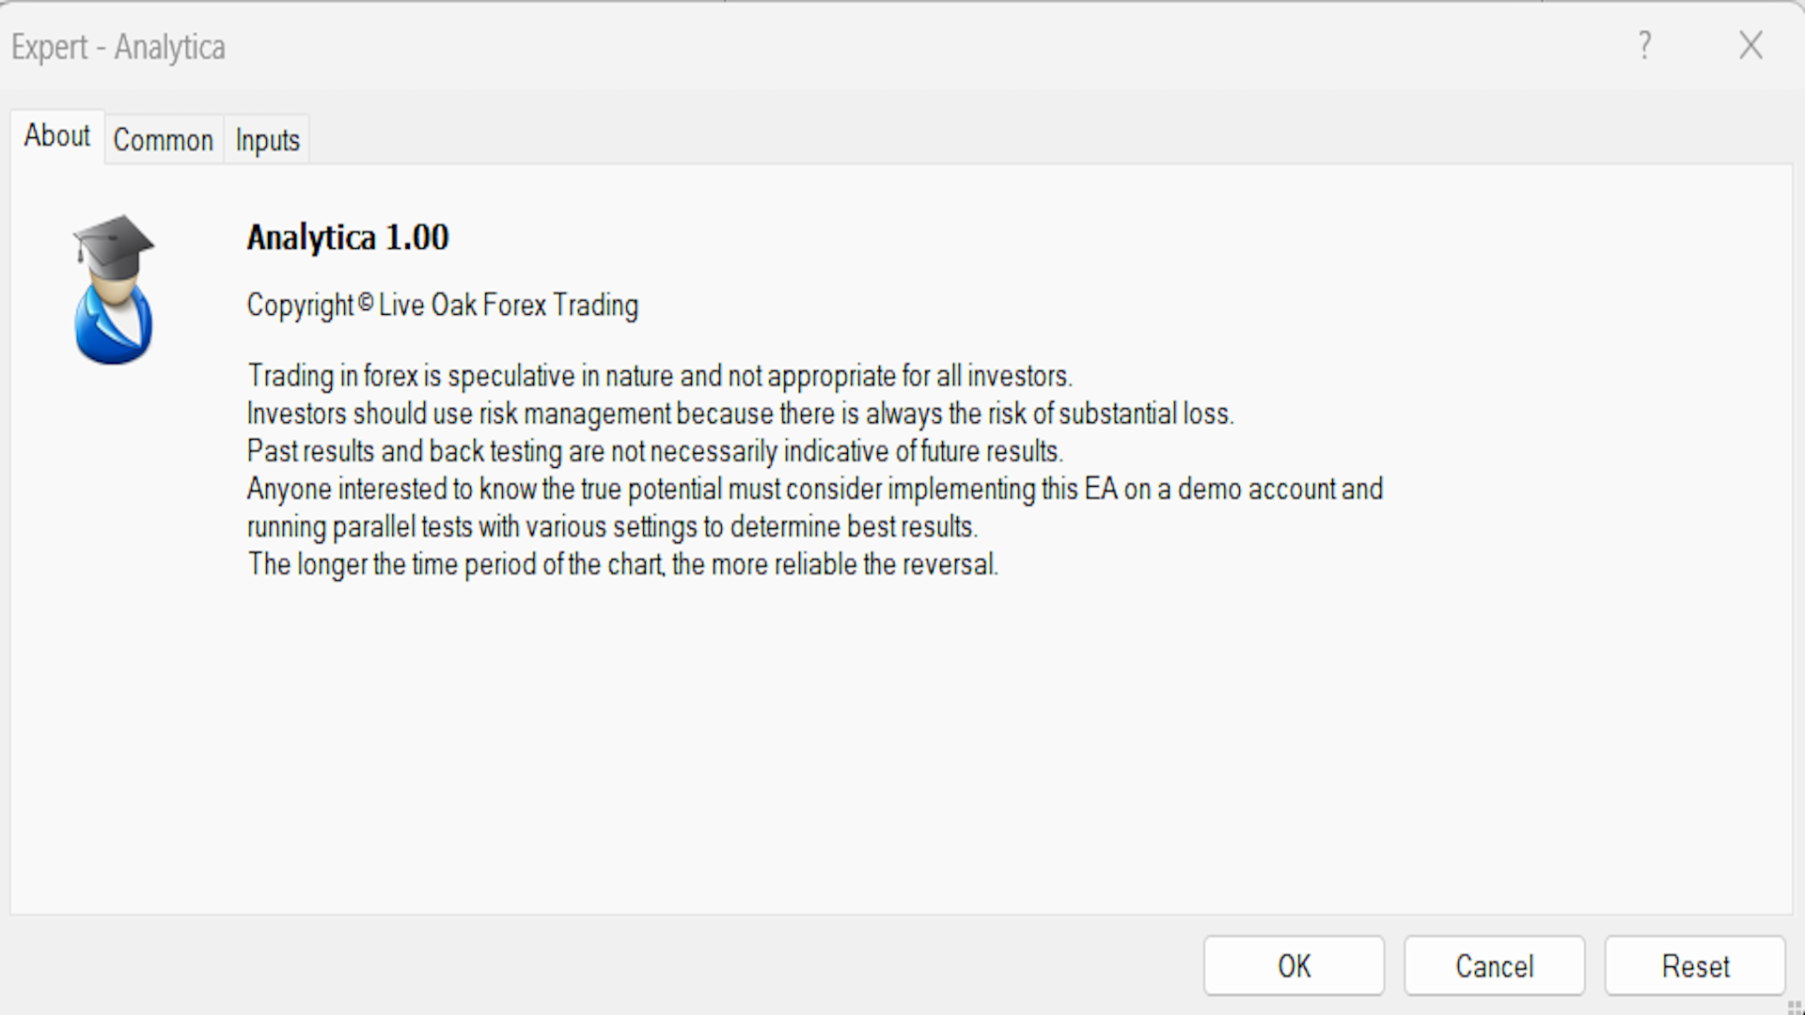The image size is (1805, 1015).
Task: Click the "running parallel tests" line
Action: [612, 526]
